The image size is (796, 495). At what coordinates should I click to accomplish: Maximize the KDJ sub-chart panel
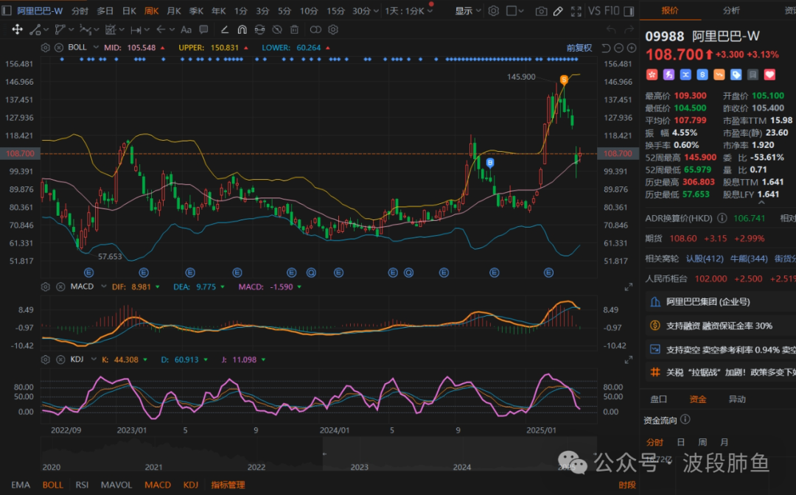click(629, 359)
